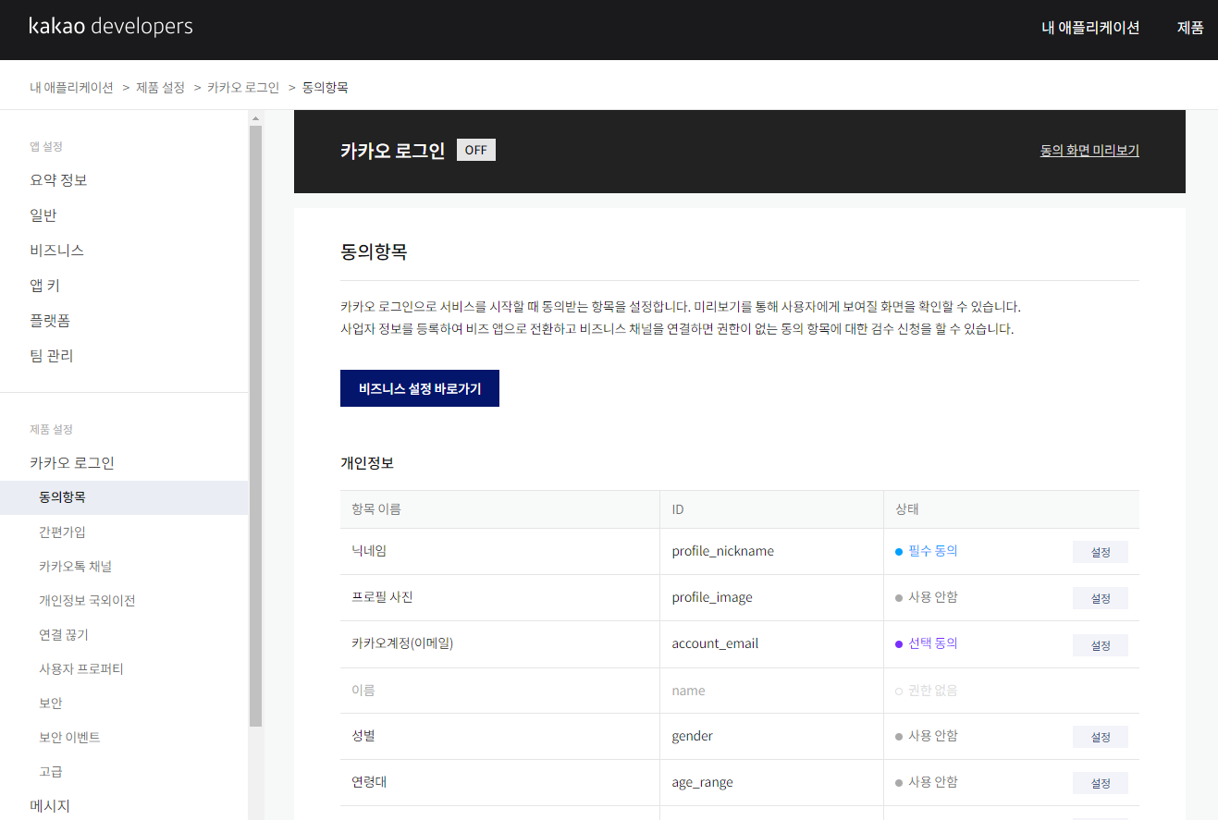
Task: Click 설정 button for 닉네임 row
Action: [x=1101, y=552]
